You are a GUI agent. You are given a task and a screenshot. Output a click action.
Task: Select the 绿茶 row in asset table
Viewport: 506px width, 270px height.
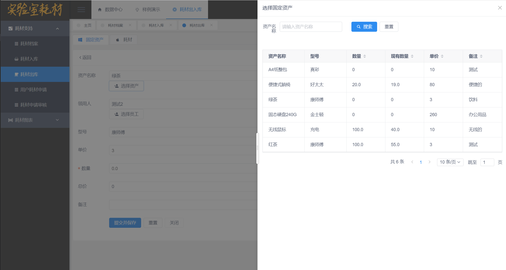click(x=273, y=100)
